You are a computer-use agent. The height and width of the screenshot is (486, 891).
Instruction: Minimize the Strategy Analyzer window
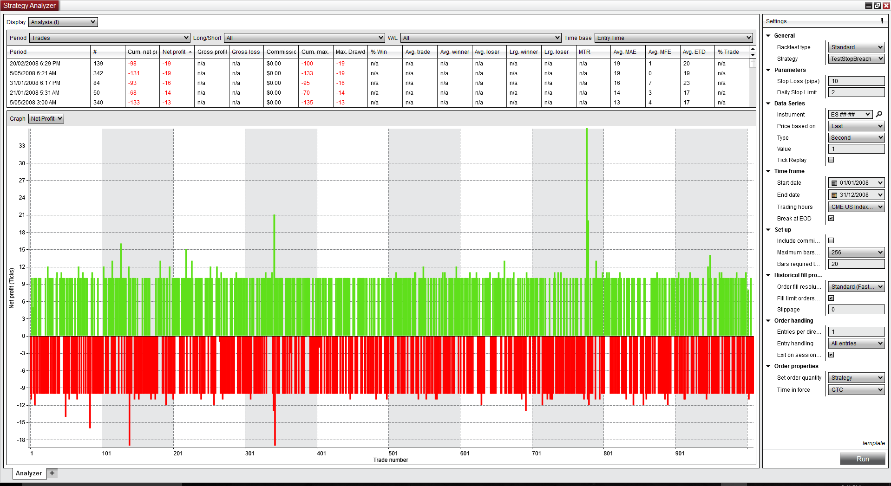[x=869, y=6]
